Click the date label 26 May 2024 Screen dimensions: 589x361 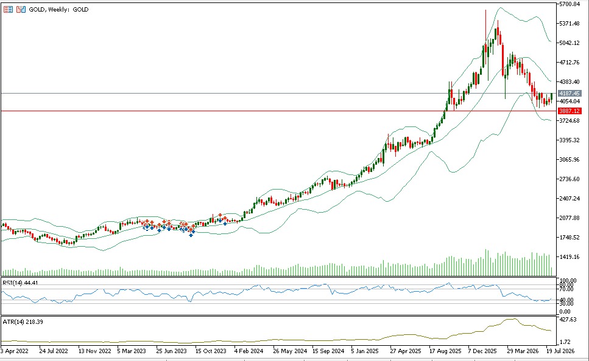[x=290, y=351]
